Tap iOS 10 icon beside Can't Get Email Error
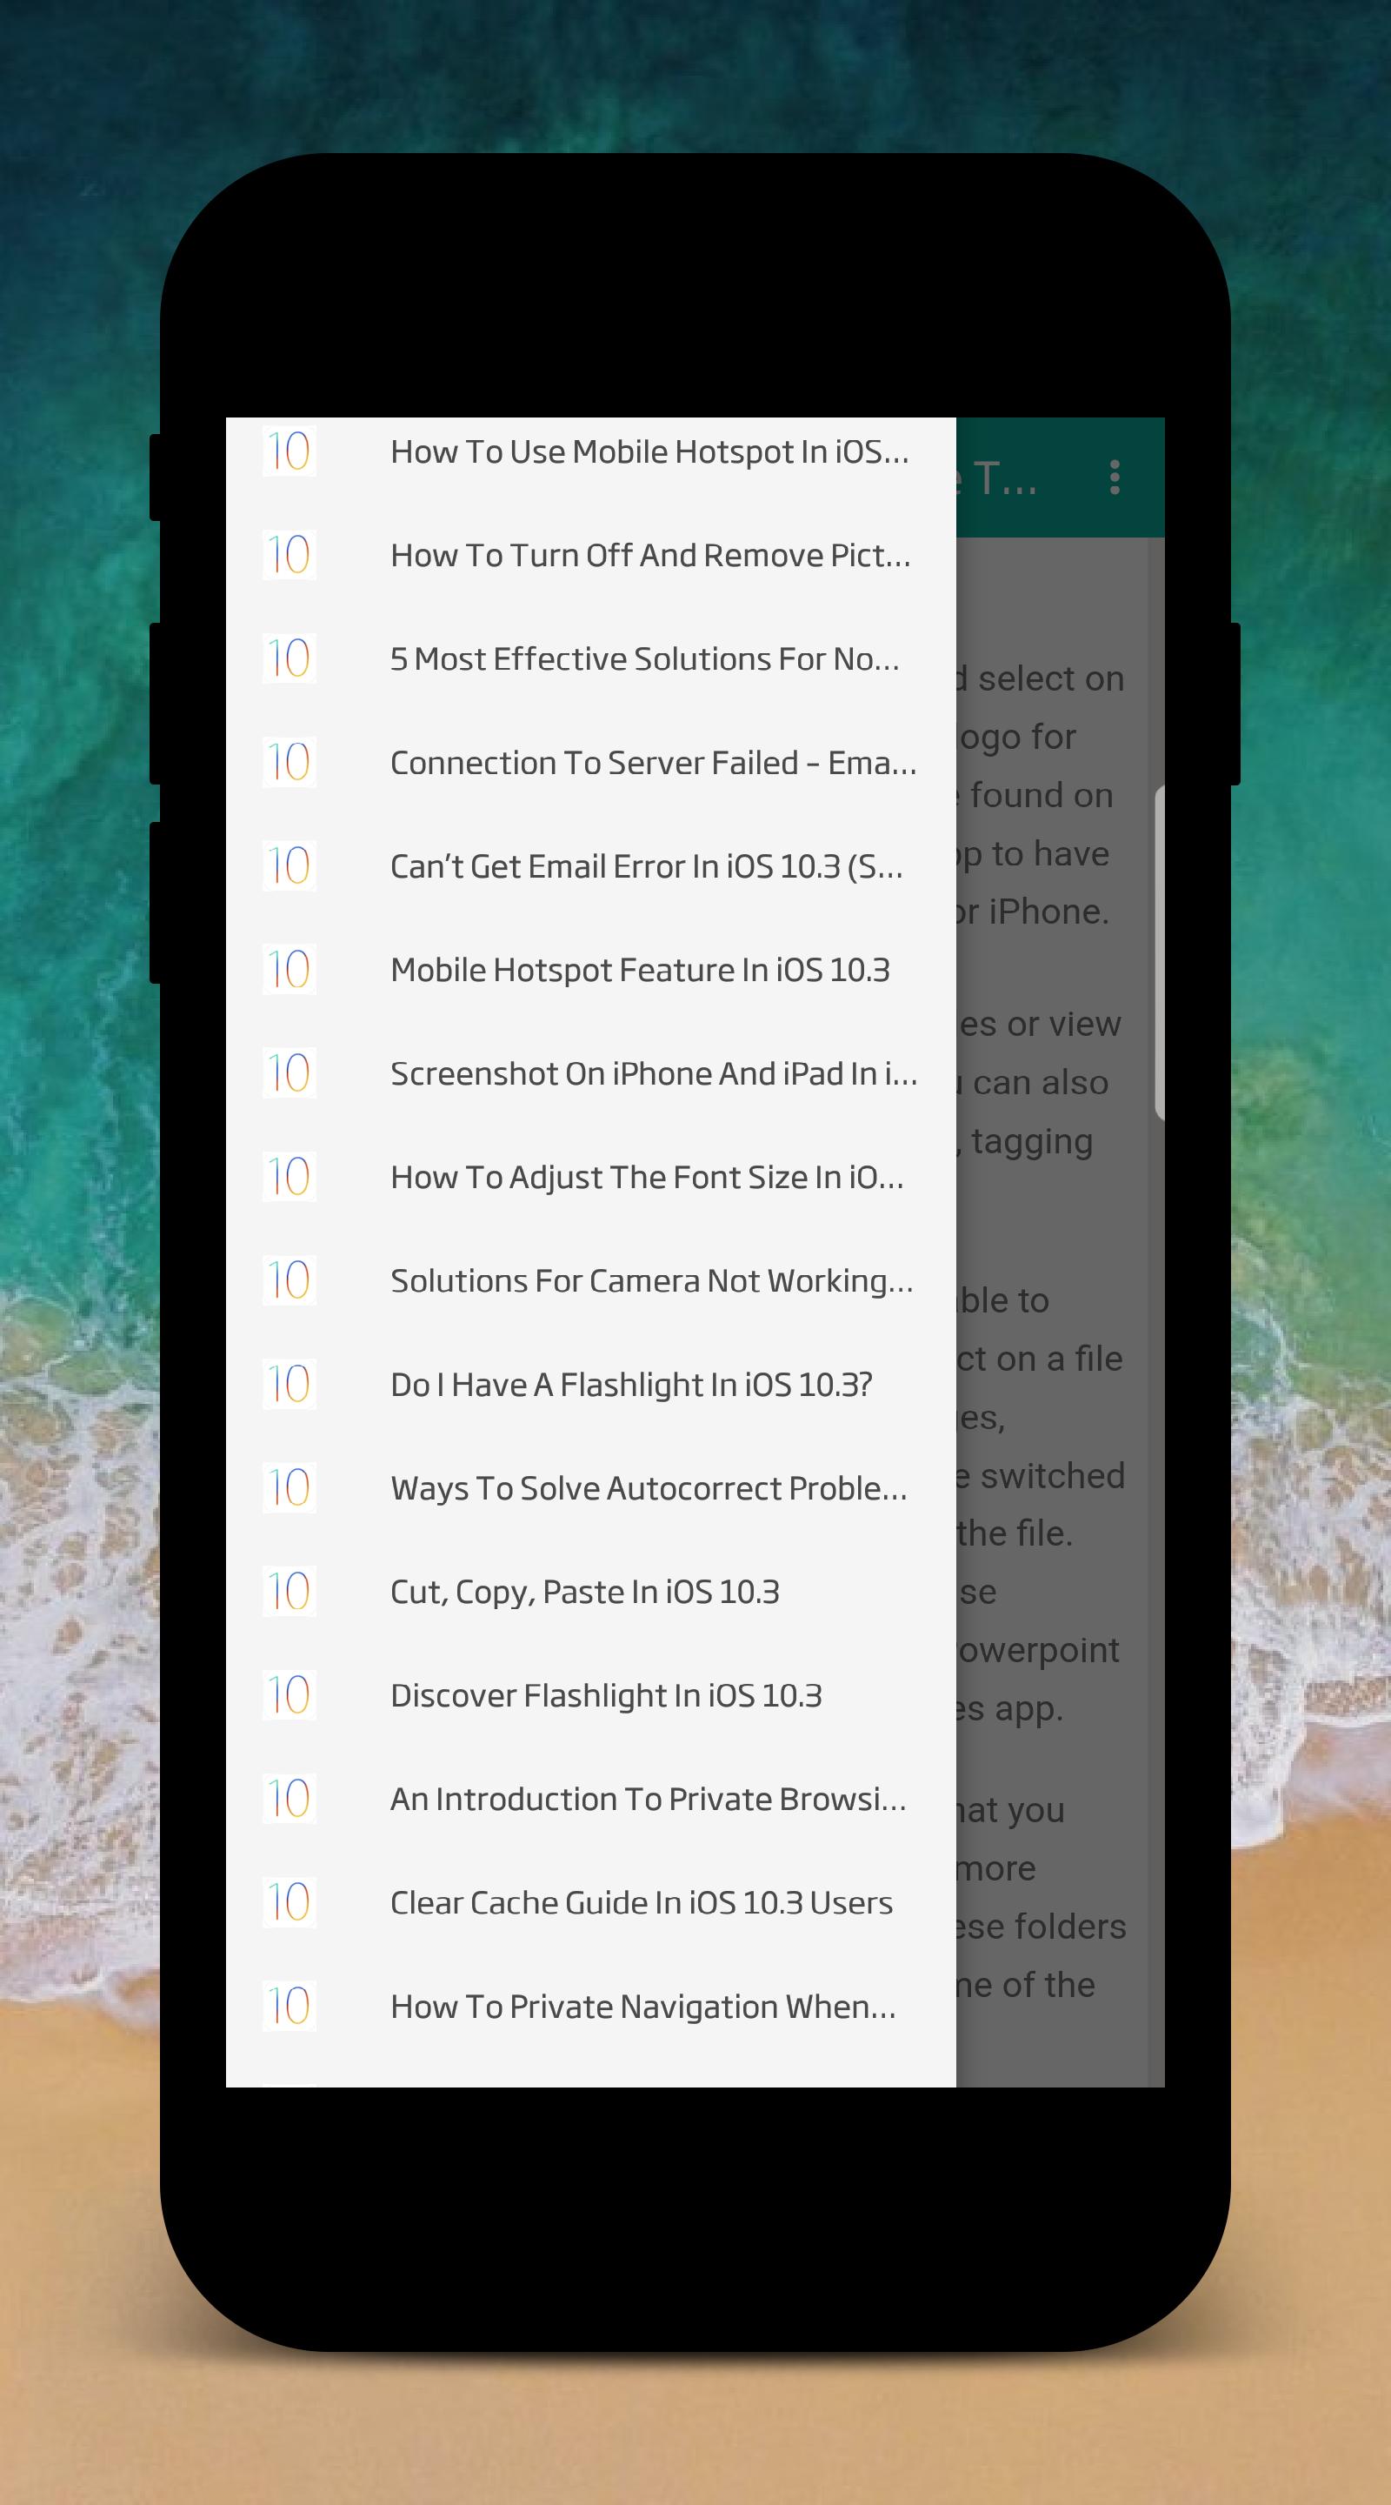The width and height of the screenshot is (1391, 2505). [x=290, y=865]
